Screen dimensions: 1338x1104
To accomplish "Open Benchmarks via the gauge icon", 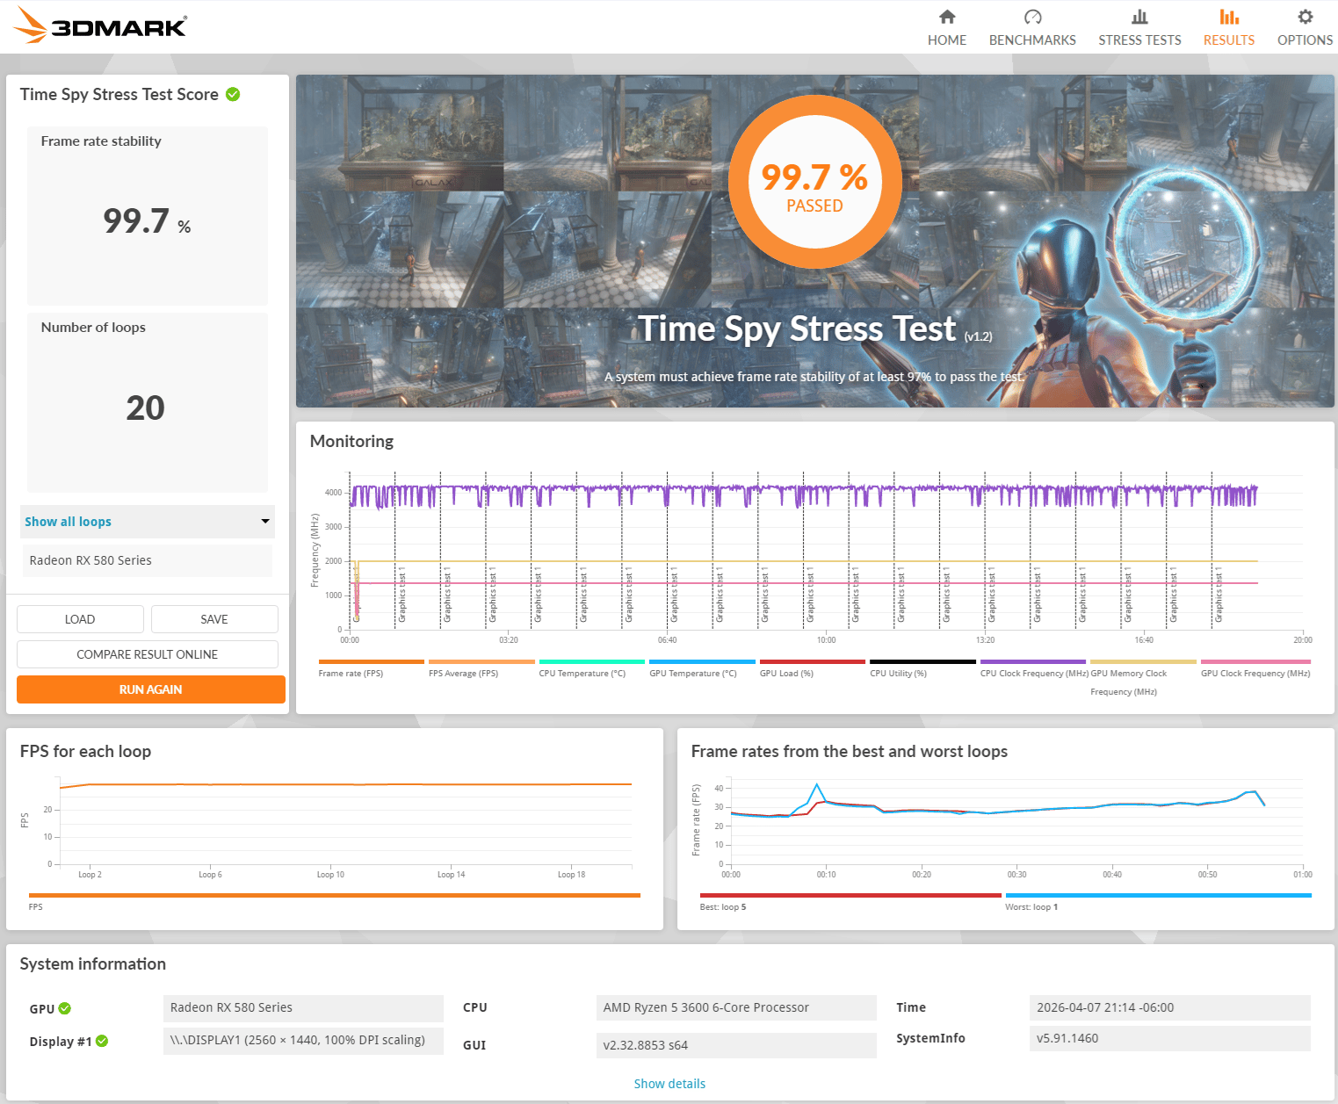I will (1032, 17).
